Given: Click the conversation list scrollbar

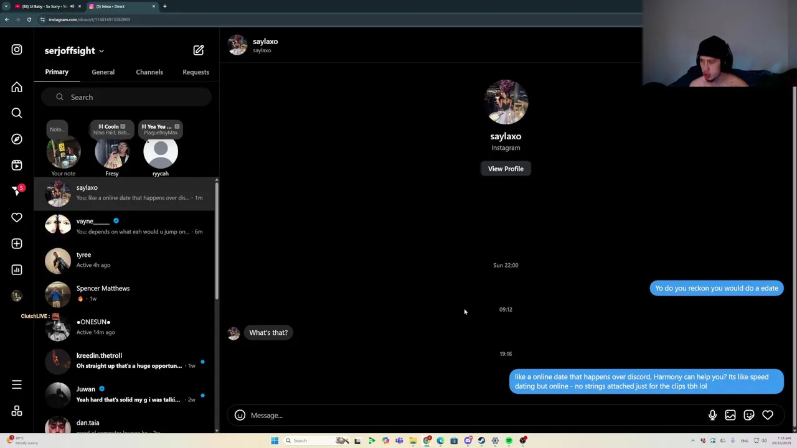Looking at the screenshot, I should pyautogui.click(x=217, y=240).
